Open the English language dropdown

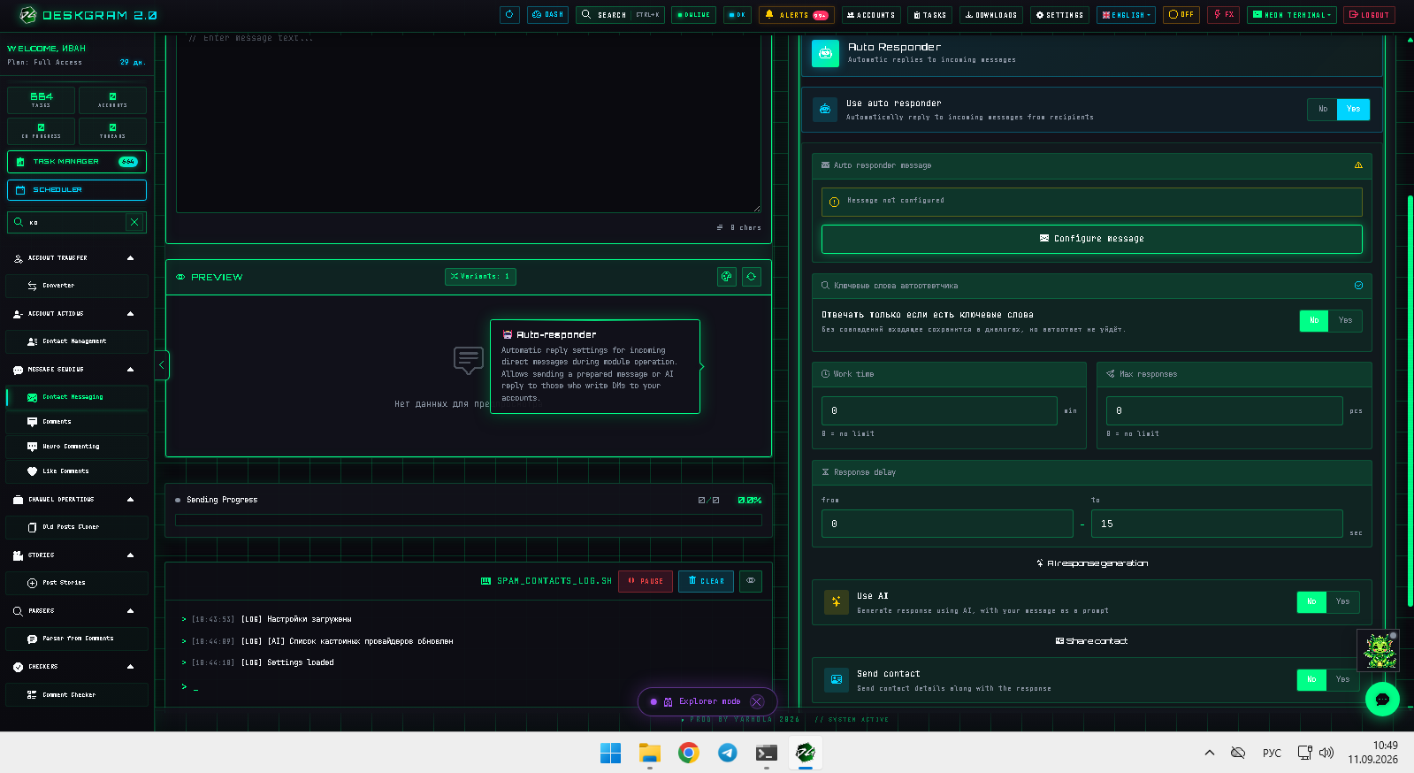(1127, 15)
